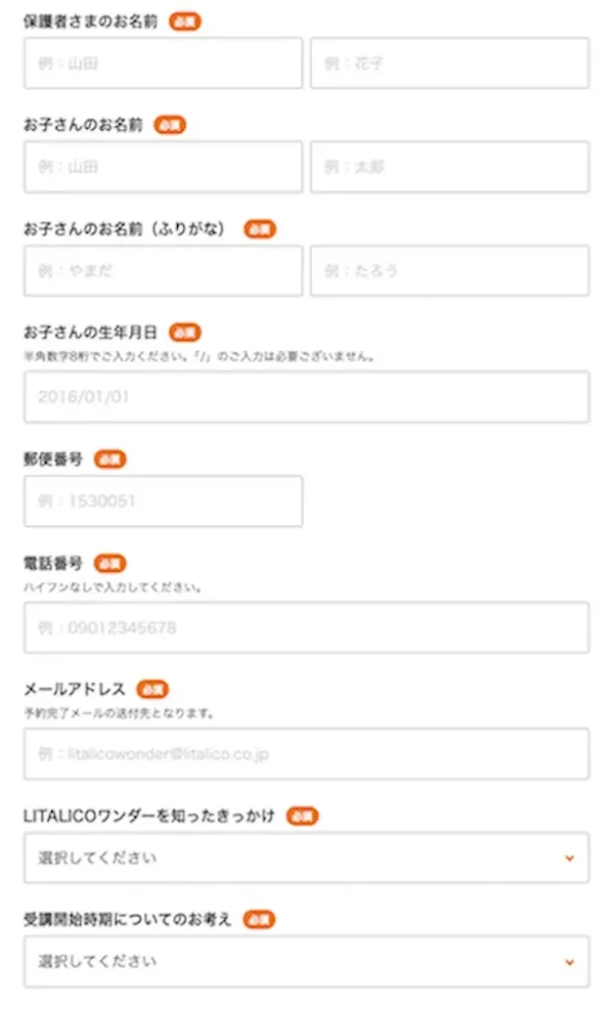The image size is (616, 1009).
Task: Click the postal code input field
Action: pos(163,501)
